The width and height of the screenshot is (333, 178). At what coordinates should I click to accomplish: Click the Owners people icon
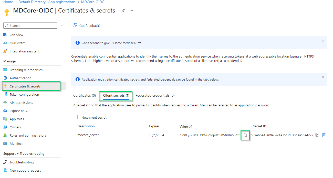tap(5, 127)
